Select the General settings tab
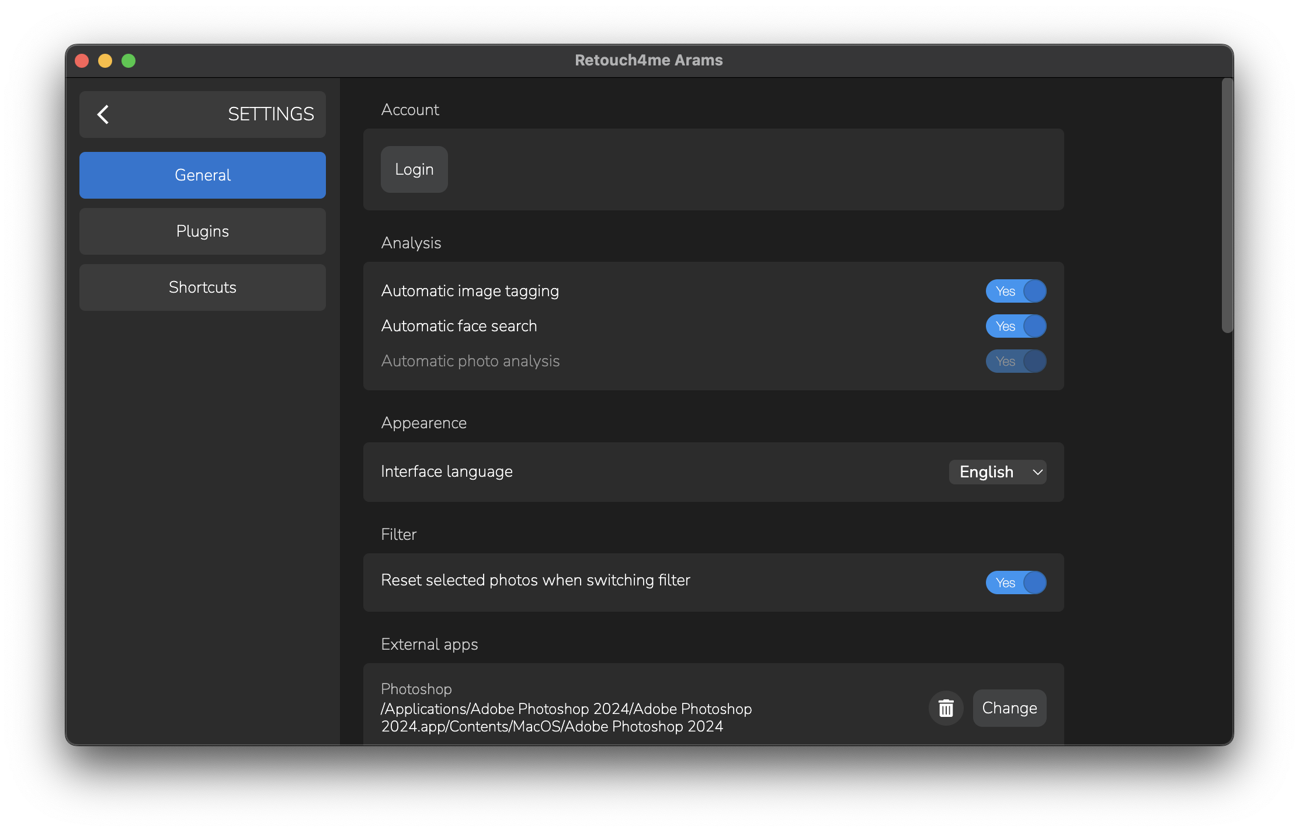The width and height of the screenshot is (1299, 832). coord(202,175)
